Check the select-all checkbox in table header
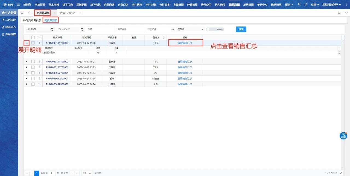Image resolution: width=350 pixels, height=176 pixels. coord(33,38)
